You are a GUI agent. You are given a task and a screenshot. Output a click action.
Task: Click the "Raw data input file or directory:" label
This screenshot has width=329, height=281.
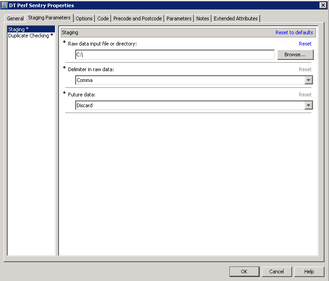[x=103, y=44]
